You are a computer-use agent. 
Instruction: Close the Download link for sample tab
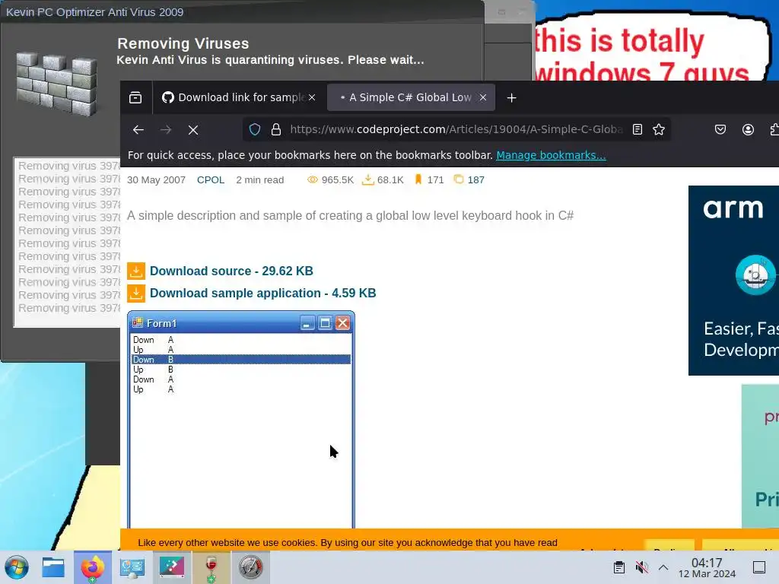pos(312,97)
